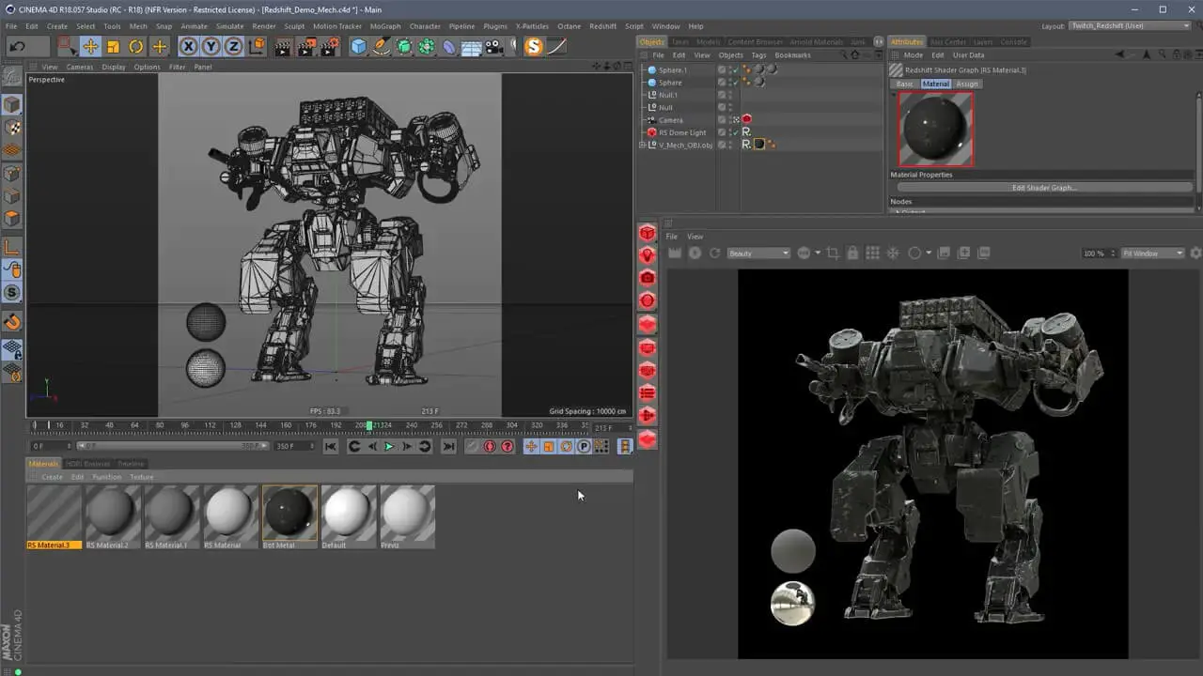This screenshot has height=676, width=1203.
Task: Click the refresh icon in Redshift RenderView
Action: [714, 253]
